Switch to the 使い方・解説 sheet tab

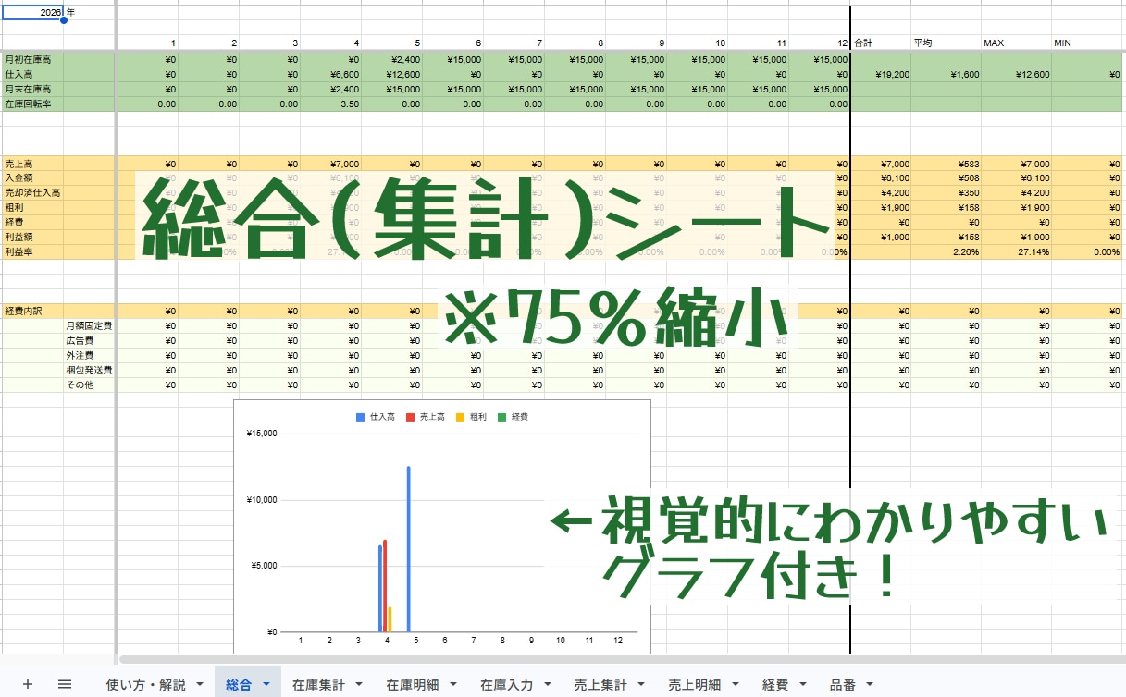pos(146,685)
